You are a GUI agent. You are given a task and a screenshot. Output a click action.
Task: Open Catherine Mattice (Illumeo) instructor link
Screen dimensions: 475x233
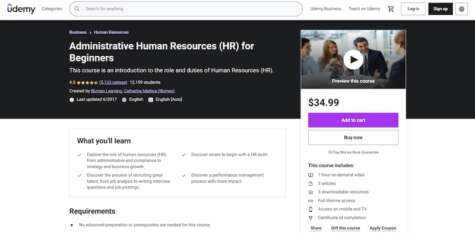coord(149,91)
